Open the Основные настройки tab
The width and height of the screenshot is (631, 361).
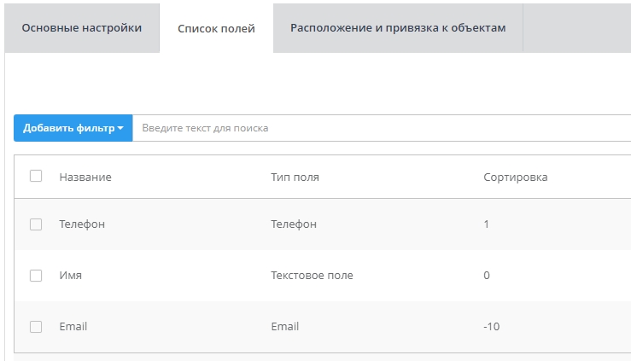82,27
